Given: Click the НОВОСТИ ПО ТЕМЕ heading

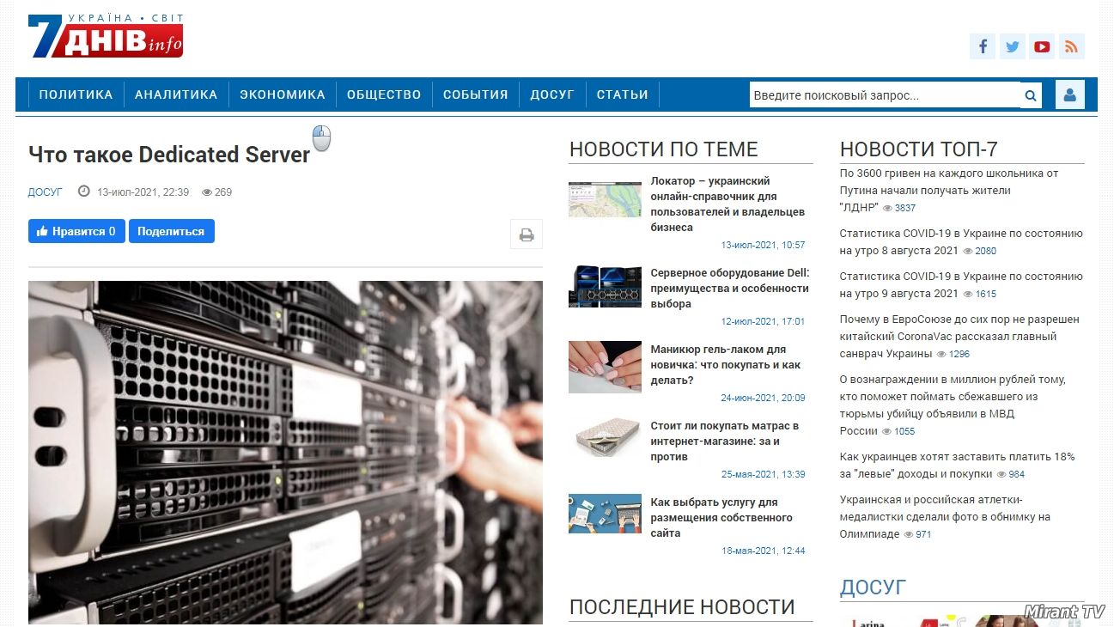Looking at the screenshot, I should tap(664, 149).
